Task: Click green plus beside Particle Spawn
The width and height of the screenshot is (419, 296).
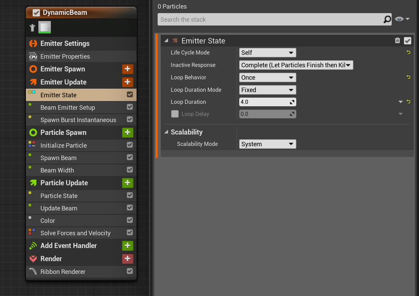Action: tap(127, 132)
